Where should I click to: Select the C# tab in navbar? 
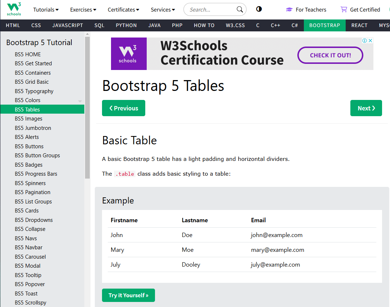pos(294,25)
